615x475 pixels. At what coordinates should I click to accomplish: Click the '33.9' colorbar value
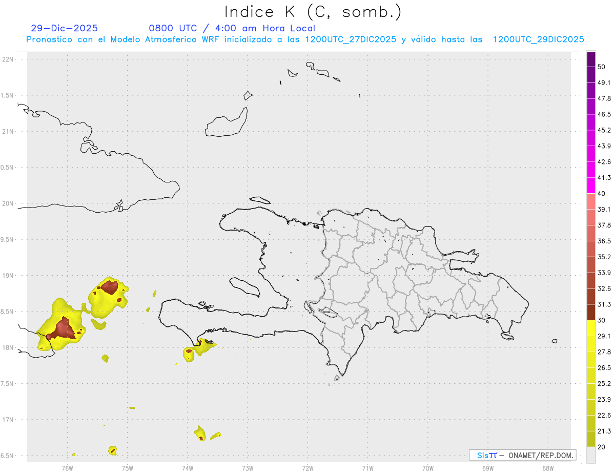click(x=605, y=273)
